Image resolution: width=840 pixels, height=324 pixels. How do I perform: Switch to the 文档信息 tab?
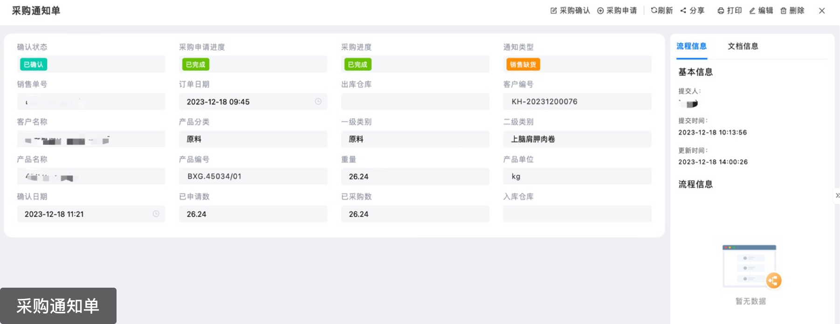(743, 46)
